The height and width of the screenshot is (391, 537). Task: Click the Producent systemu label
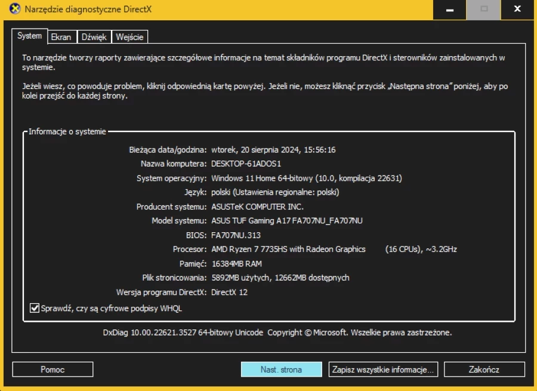click(172, 207)
